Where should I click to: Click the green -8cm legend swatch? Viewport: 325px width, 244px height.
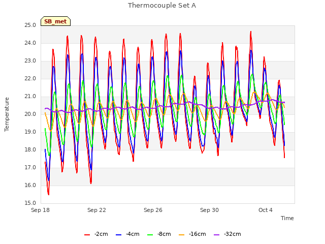150,235
